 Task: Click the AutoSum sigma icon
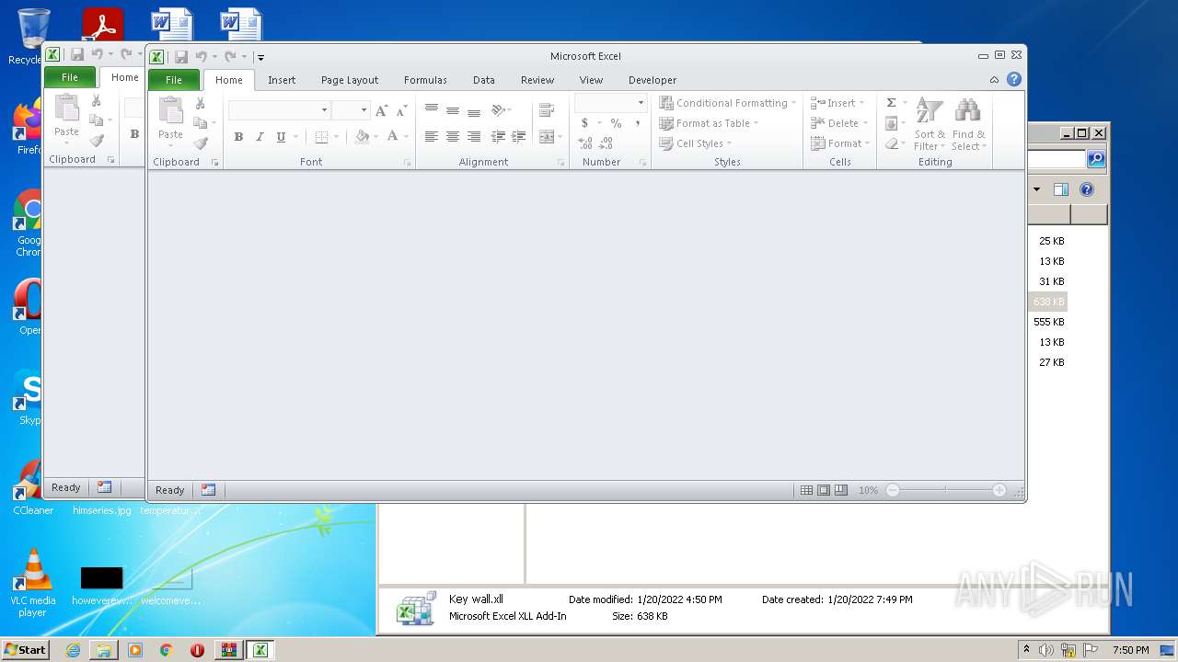click(891, 103)
